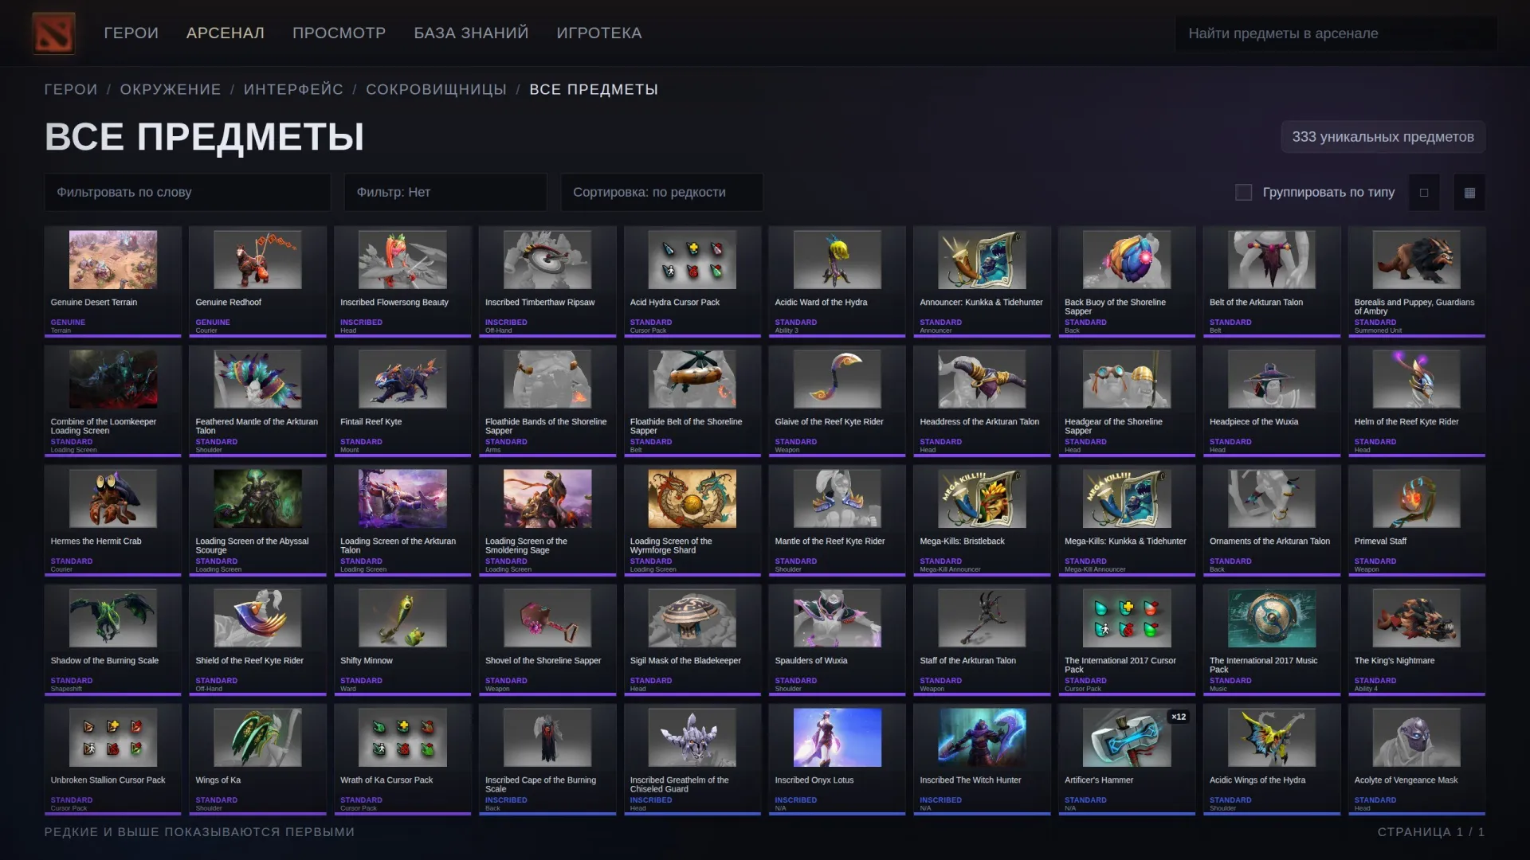The height and width of the screenshot is (860, 1530).
Task: Expand the sort by rarity dropdown
Action: pos(661,192)
